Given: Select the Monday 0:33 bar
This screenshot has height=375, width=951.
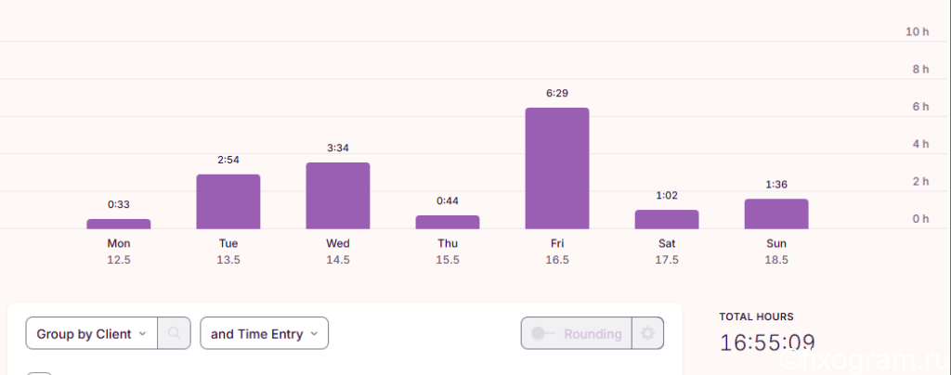Looking at the screenshot, I should (x=118, y=224).
